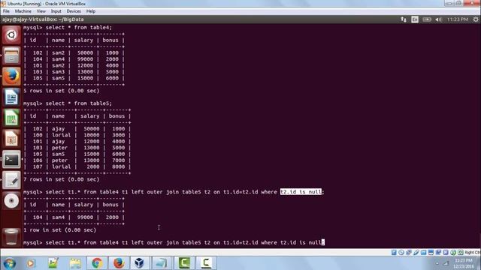Click the terminal title "ajay@ajay-VirtualBox: ~/BigData"
Viewport: 481px width, 270px height.
43,19
